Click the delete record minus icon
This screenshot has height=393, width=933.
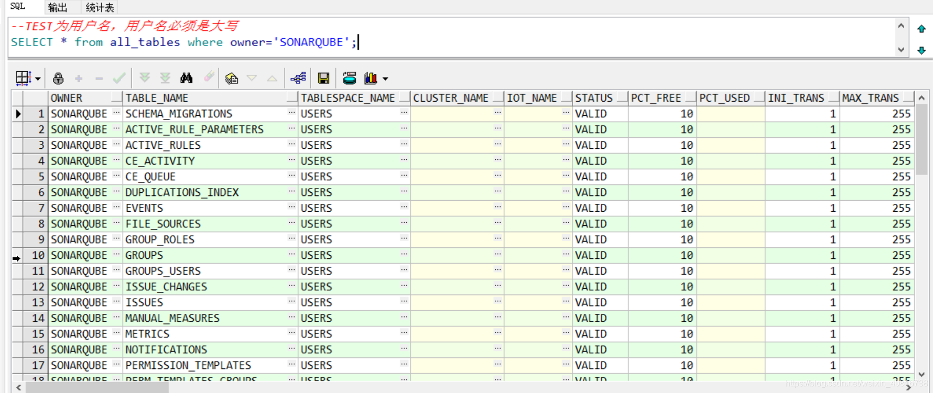coord(99,79)
